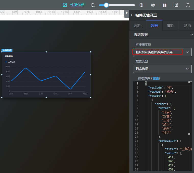
Task: Open the grid layout icon
Action: pyautogui.click(x=165, y=5)
